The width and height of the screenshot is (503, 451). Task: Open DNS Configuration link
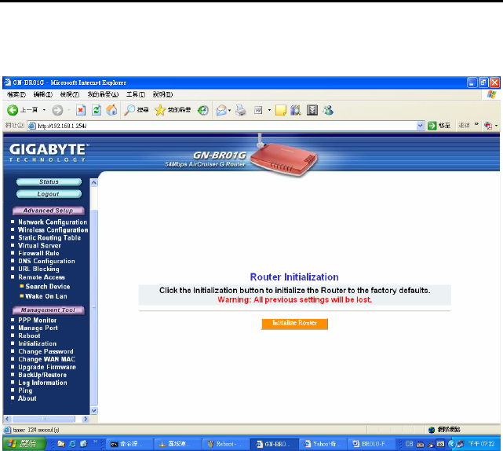point(46,261)
